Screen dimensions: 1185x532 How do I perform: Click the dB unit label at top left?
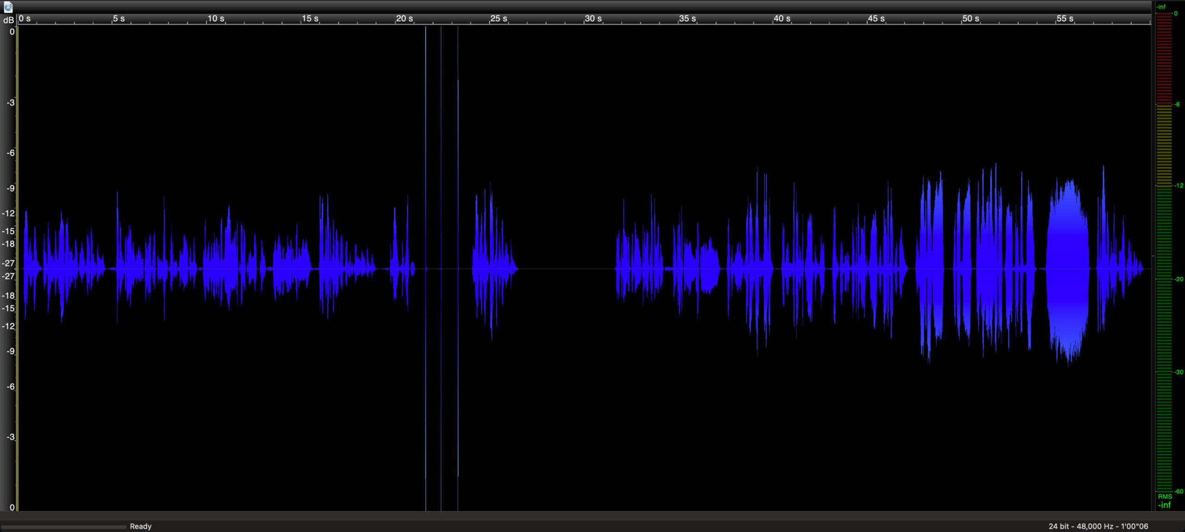click(x=8, y=20)
